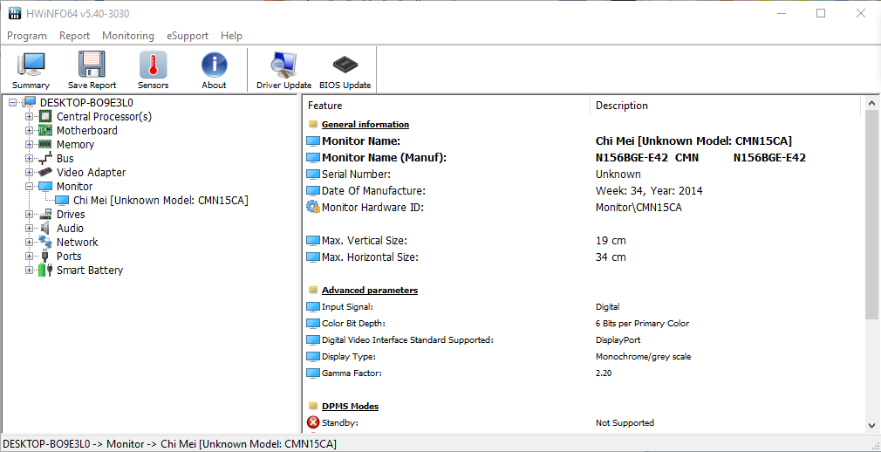Screen dimensions: 881x452
Task: Click the BIOS Update chip icon
Action: click(345, 65)
